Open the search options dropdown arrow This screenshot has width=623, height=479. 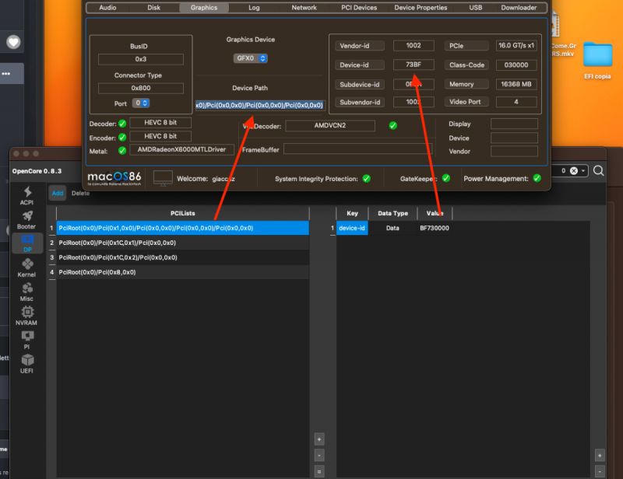(x=583, y=170)
